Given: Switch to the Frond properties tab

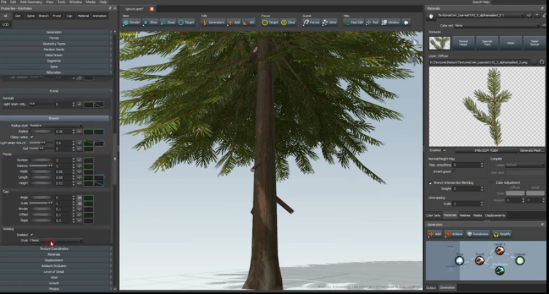Looking at the screenshot, I should (57, 16).
